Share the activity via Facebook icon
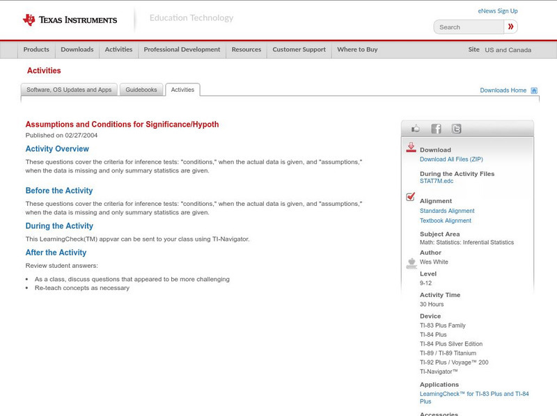Viewport: 557px width, 416px height. 436,129
